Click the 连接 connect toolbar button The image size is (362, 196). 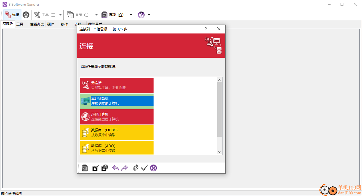click(x=12, y=15)
